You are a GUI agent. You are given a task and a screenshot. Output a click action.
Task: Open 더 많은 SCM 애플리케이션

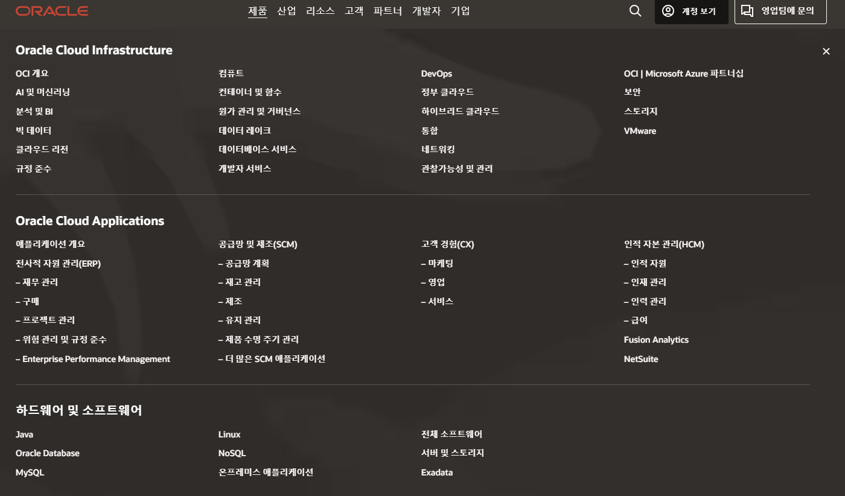click(272, 359)
